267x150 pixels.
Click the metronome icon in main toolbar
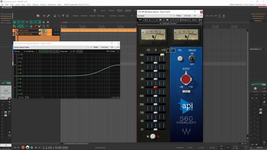(x=48, y=22)
